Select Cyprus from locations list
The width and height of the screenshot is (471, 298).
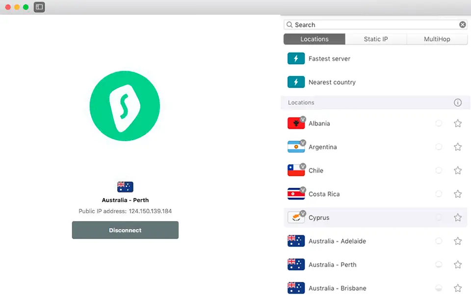tap(319, 218)
